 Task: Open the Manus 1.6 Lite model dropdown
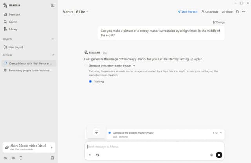(75, 12)
